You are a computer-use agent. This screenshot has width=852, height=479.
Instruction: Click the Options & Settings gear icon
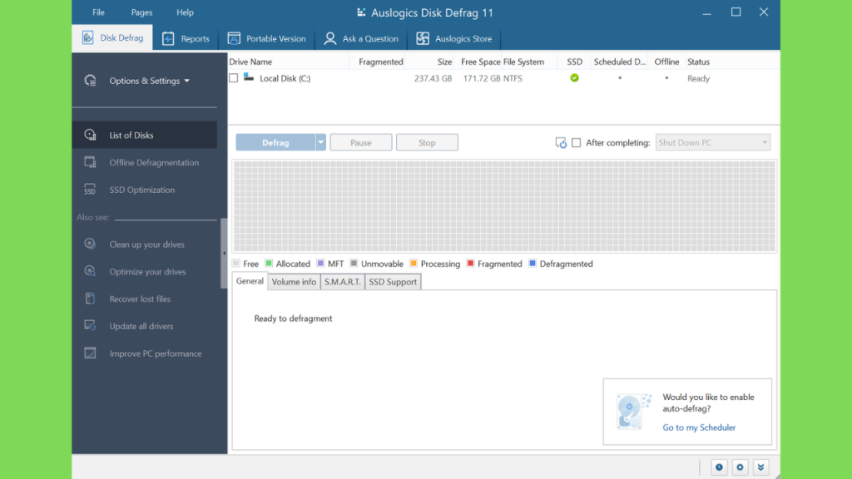pyautogui.click(x=90, y=81)
